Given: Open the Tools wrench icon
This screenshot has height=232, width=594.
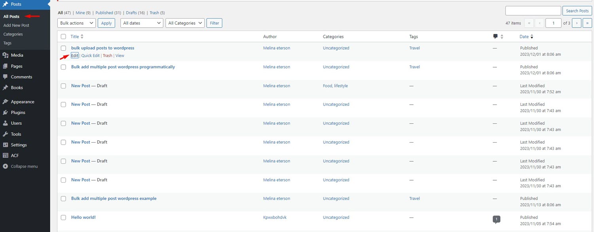Looking at the screenshot, I should click(x=5, y=134).
